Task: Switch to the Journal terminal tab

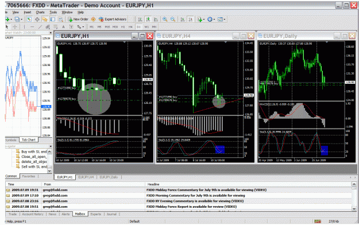Action: coord(111,214)
